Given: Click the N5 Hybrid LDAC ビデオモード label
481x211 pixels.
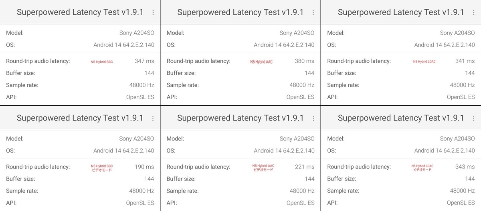Looking at the screenshot, I should [422, 168].
